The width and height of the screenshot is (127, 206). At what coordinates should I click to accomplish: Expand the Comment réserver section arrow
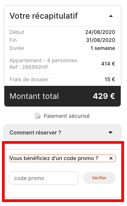pos(110,132)
